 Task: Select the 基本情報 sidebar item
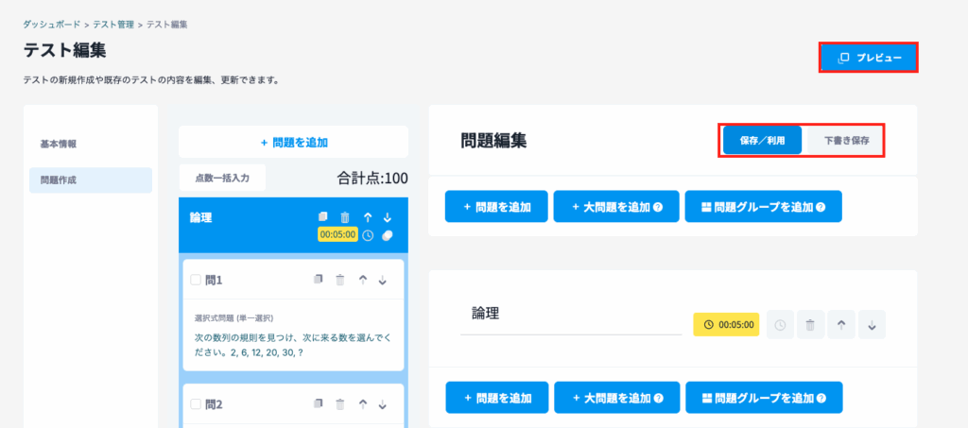click(x=91, y=145)
